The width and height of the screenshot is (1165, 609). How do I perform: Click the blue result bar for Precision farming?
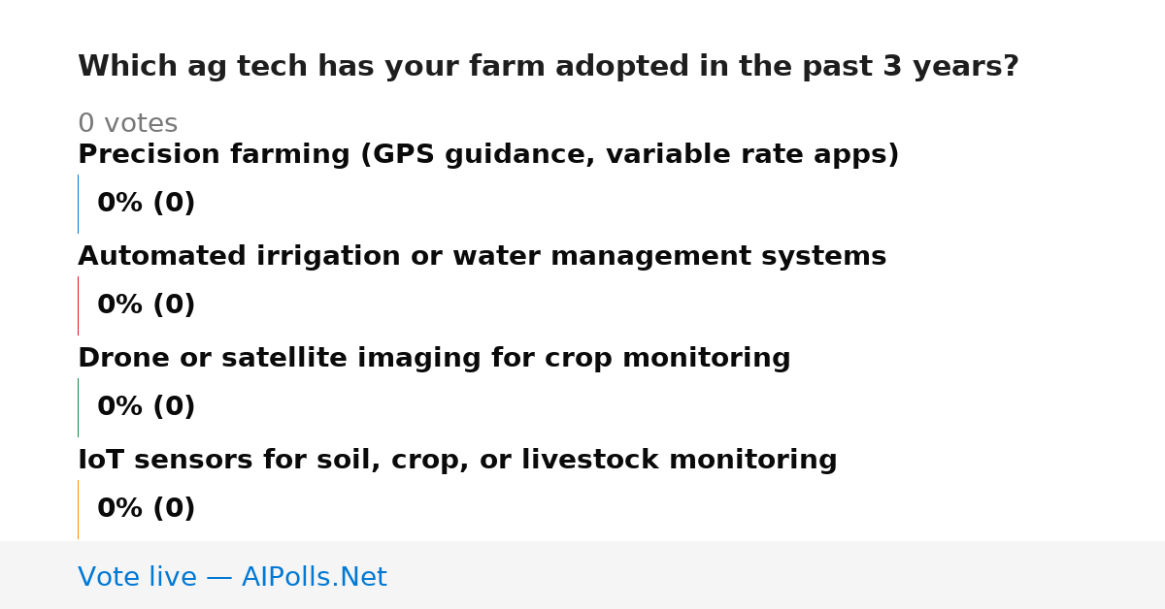(x=78, y=204)
